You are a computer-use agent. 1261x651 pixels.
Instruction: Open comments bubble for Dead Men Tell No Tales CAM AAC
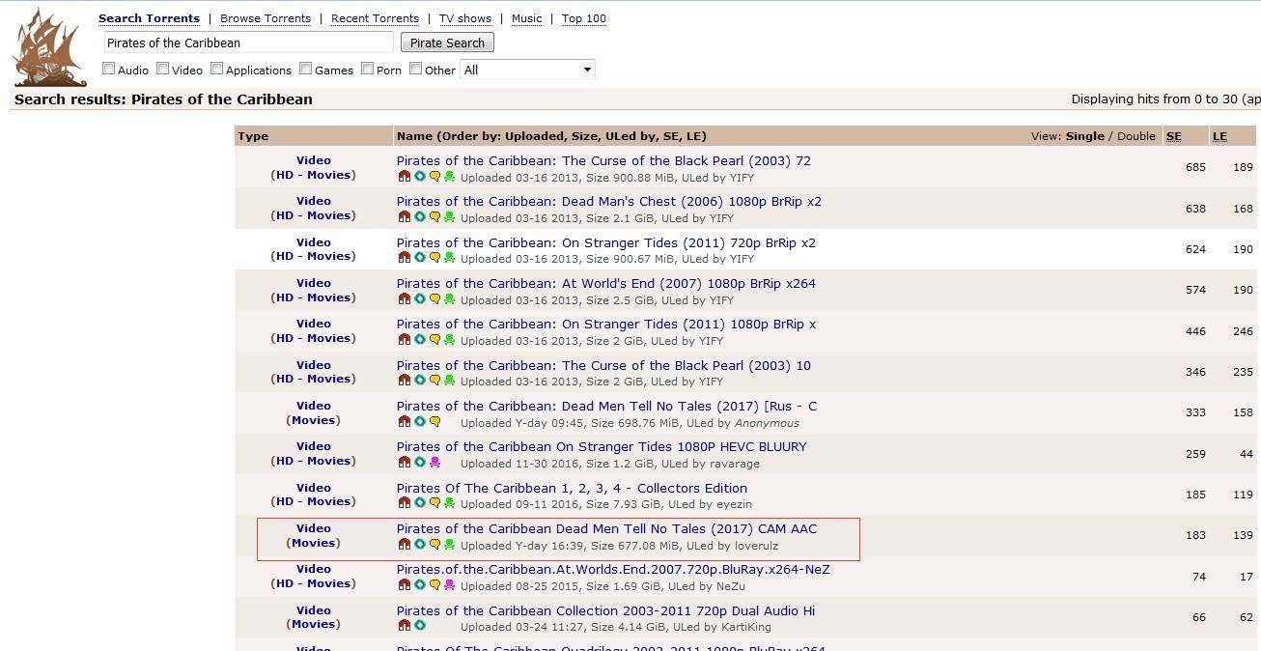click(434, 545)
